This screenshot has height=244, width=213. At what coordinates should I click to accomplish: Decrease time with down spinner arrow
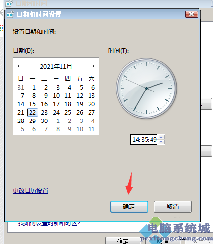(161, 142)
